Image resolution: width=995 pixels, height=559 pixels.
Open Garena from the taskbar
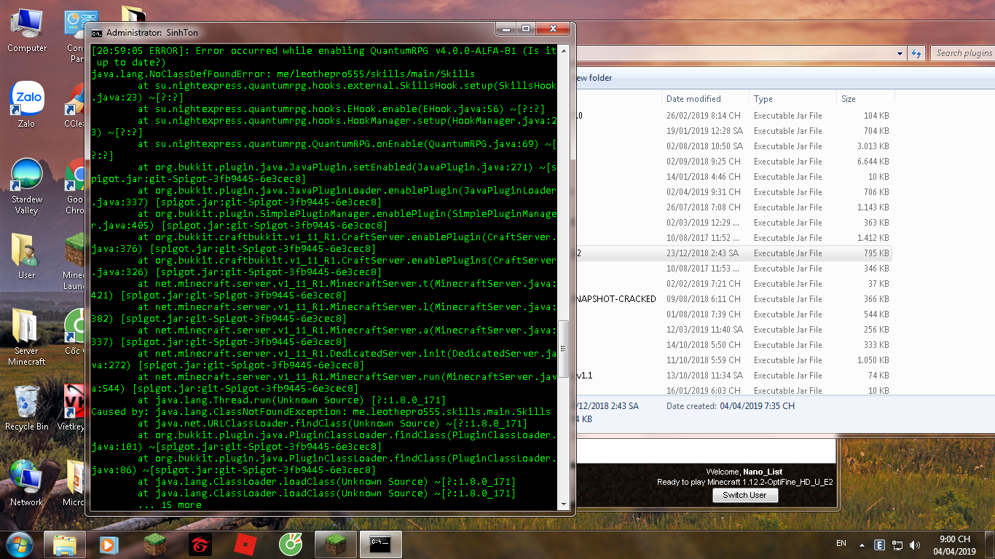200,544
